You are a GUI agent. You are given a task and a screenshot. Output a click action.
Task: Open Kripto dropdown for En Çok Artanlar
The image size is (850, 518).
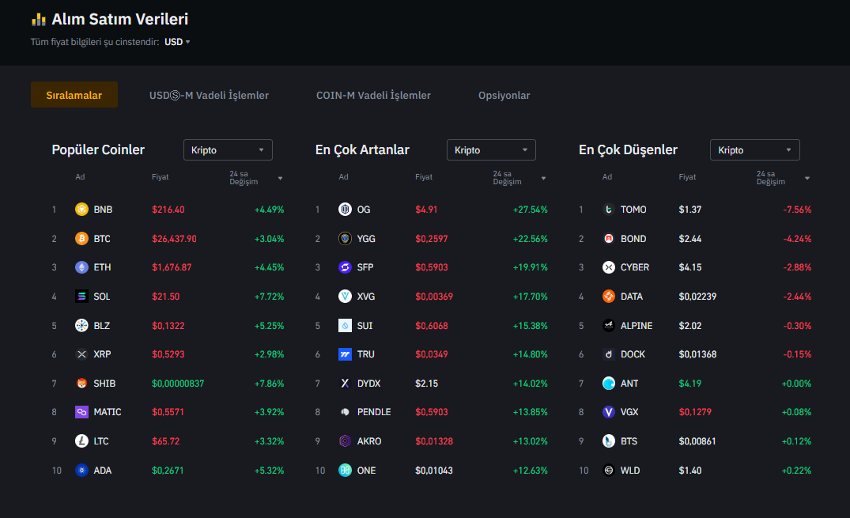[x=491, y=150]
